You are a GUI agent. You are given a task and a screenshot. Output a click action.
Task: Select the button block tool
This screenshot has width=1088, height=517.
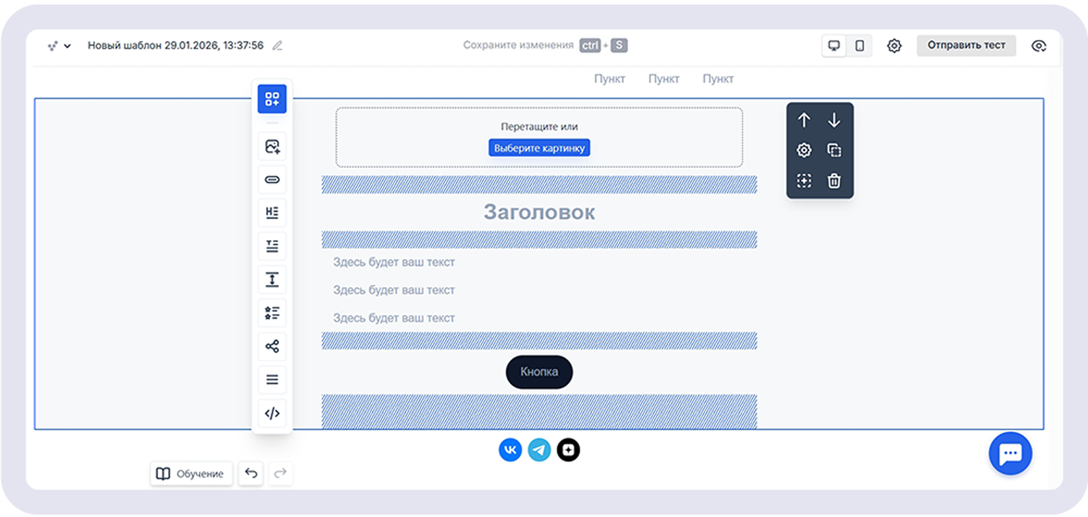coord(272,179)
